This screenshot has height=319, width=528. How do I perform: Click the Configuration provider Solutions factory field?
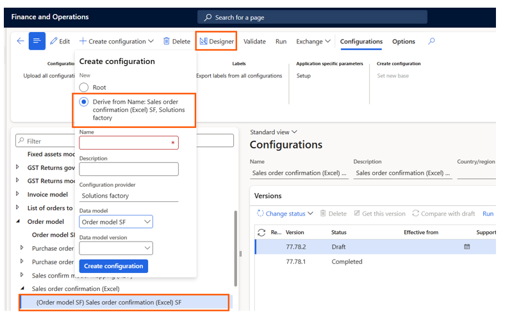click(129, 196)
